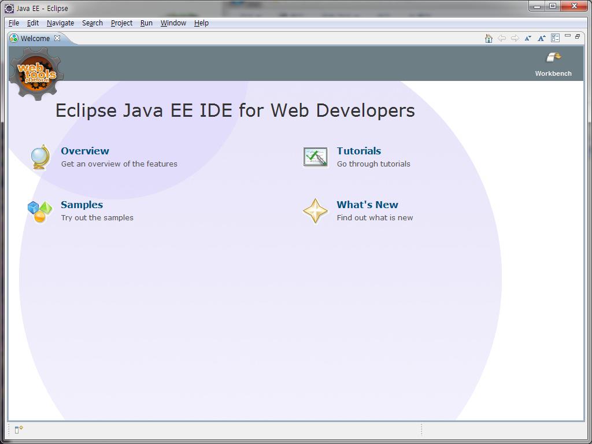
Task: Open the What's New link
Action: (x=367, y=205)
